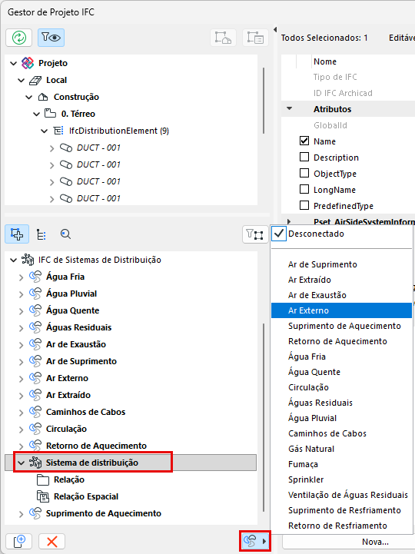Select Suprimento de Aquecimento tree item

pos(103,513)
